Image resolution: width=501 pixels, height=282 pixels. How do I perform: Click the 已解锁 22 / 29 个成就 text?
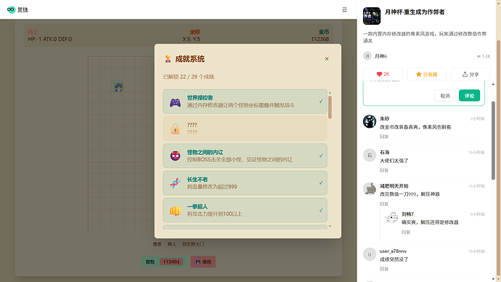click(189, 77)
